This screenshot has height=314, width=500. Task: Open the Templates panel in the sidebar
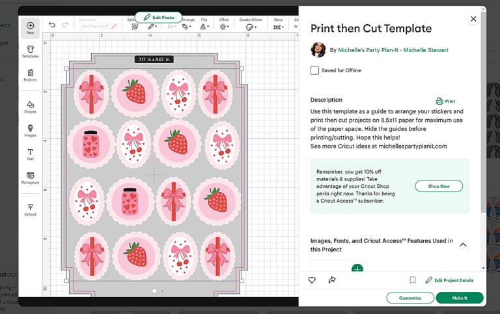(31, 51)
